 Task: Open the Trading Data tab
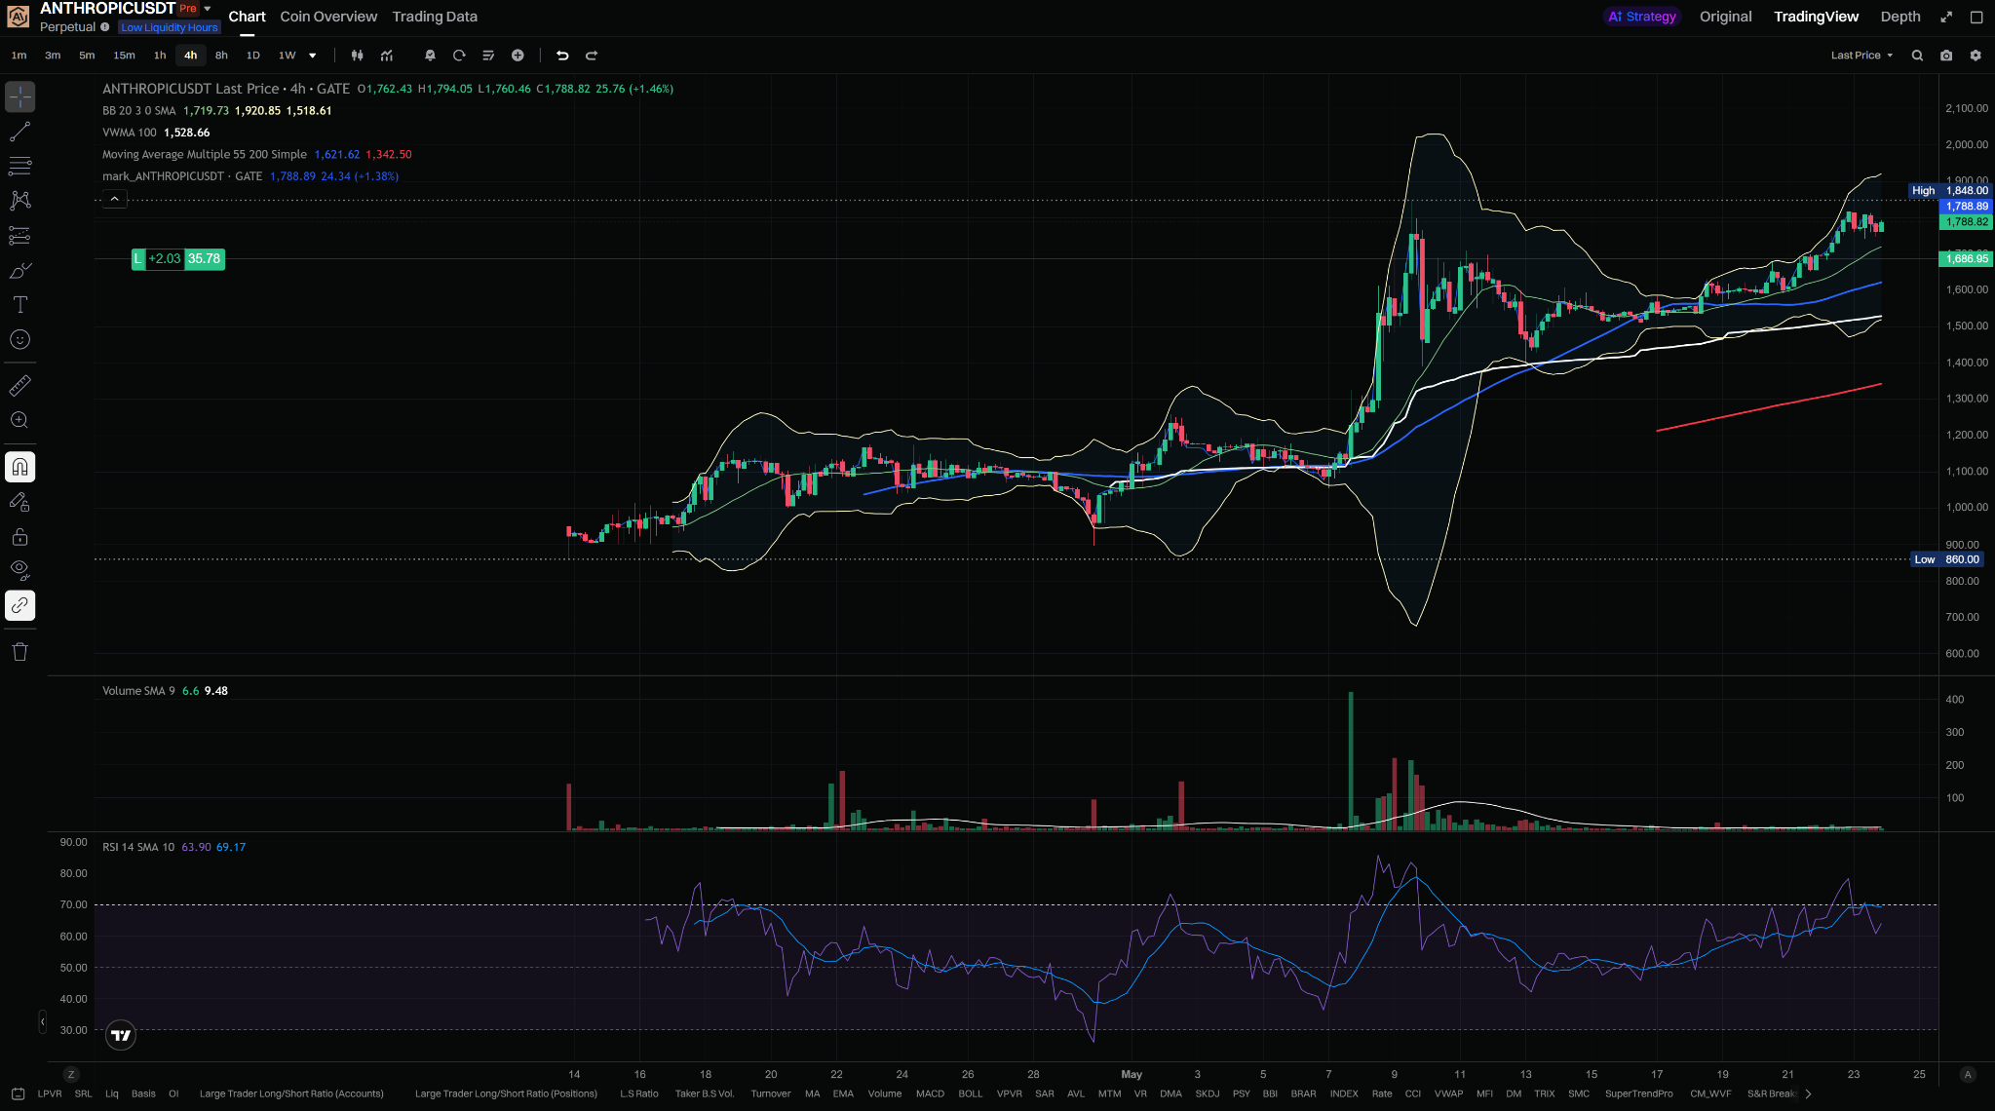pyautogui.click(x=435, y=17)
